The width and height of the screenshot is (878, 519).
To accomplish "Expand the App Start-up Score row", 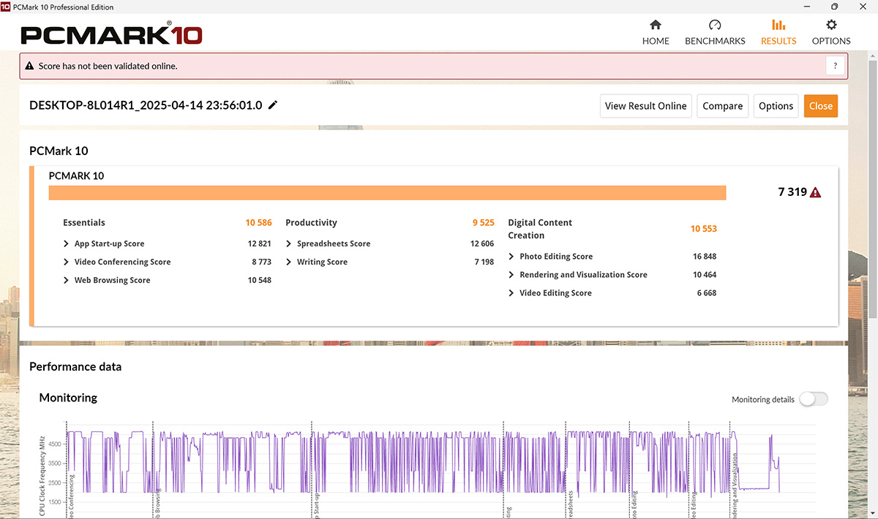I will coord(67,244).
